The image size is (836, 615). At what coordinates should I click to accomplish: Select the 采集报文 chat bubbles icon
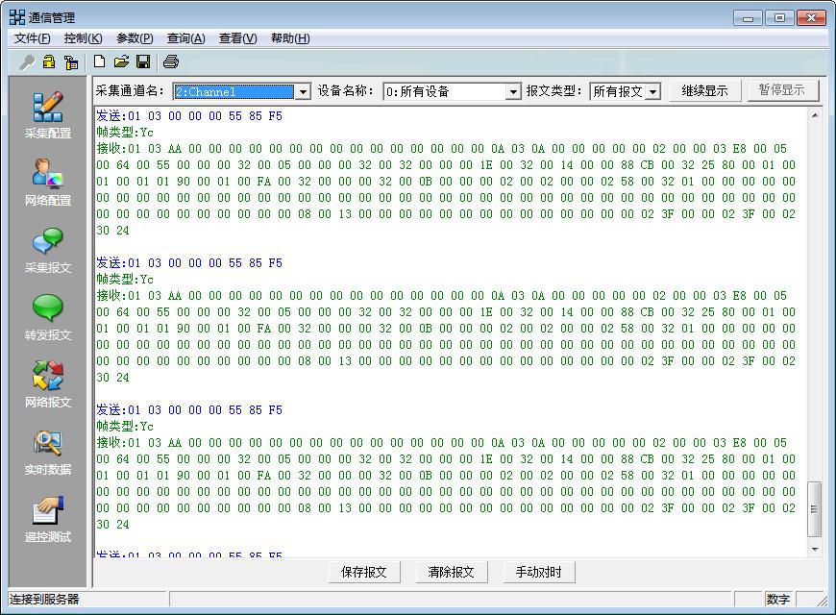[48, 241]
